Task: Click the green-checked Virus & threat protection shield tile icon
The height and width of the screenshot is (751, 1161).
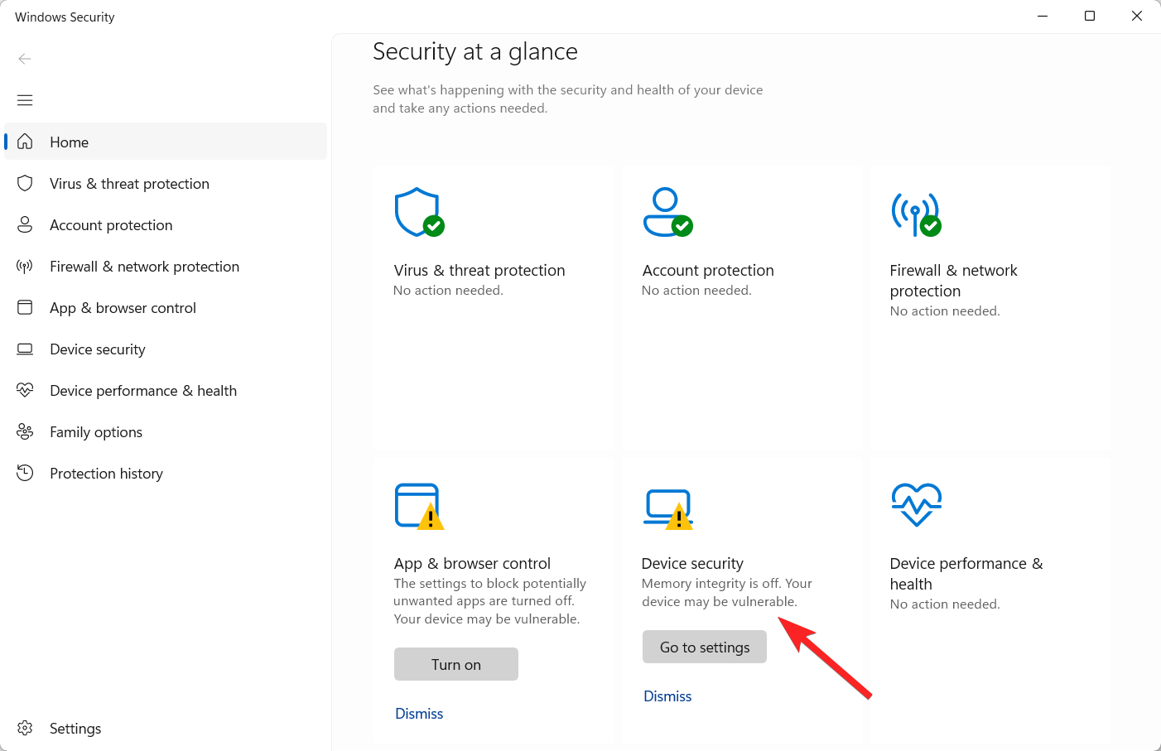Action: [419, 212]
